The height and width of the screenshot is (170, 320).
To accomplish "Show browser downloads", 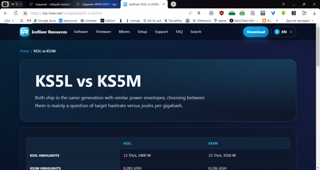I will click(x=314, y=13).
